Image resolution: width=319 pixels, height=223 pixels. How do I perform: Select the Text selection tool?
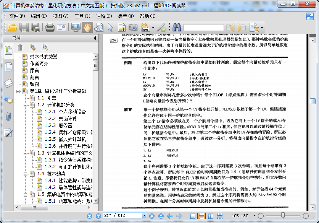[x=122, y=28]
